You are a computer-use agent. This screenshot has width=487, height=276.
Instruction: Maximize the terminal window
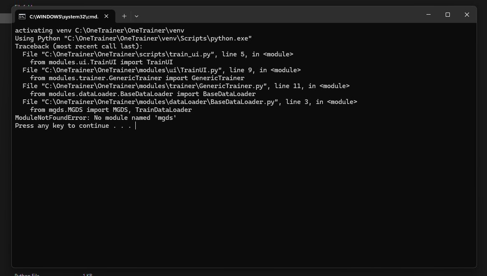point(448,15)
